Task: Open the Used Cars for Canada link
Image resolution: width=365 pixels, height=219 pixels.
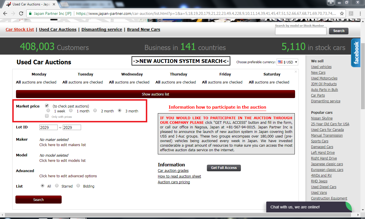Action: coord(327,130)
